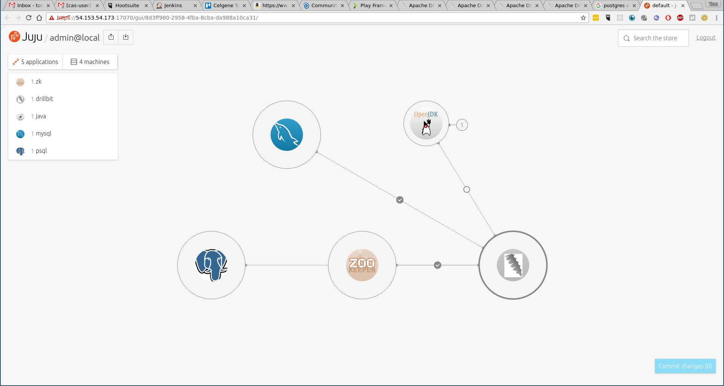
Task: Switch to the Celgene Trello browser tab
Action: pos(225,5)
